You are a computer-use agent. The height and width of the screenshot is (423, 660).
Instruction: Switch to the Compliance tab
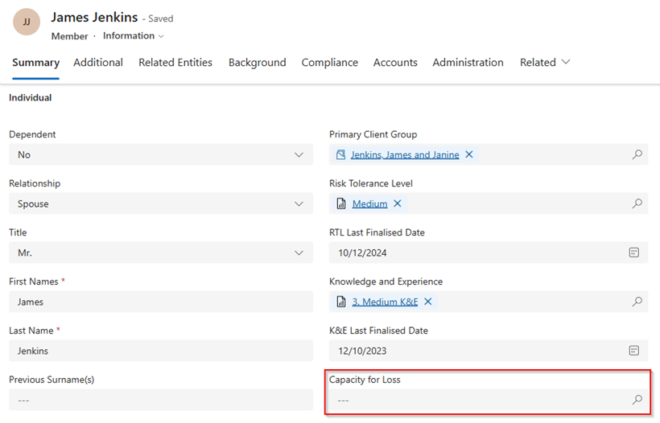click(329, 62)
